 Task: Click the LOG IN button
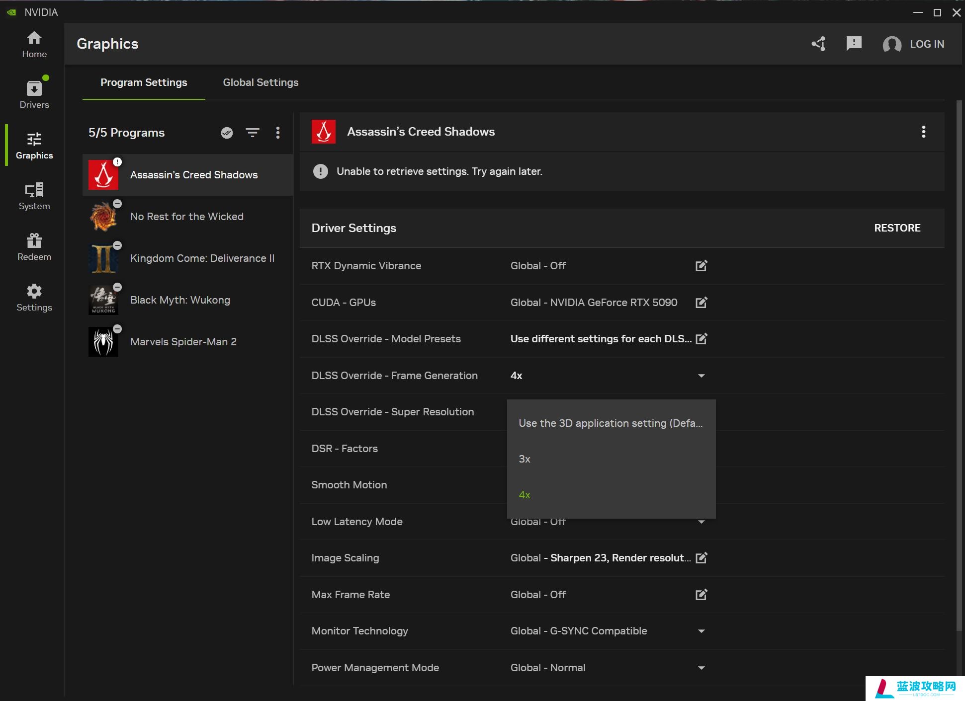tap(927, 44)
